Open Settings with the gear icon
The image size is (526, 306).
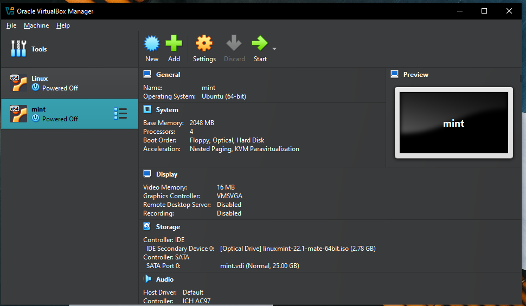tap(204, 44)
